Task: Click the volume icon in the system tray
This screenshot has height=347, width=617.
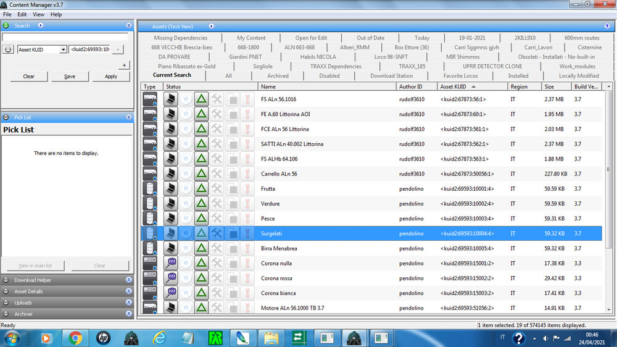Action: tap(546, 338)
